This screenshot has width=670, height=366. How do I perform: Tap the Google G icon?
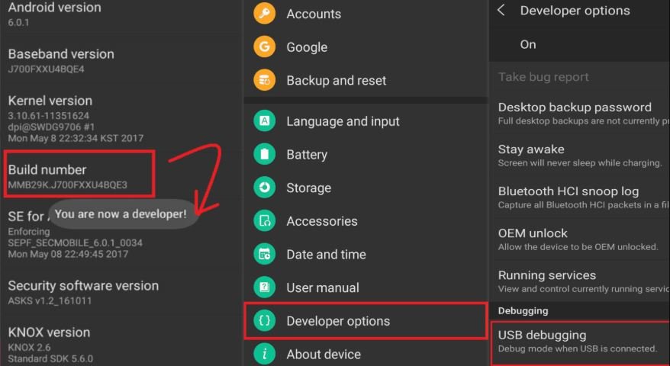265,47
